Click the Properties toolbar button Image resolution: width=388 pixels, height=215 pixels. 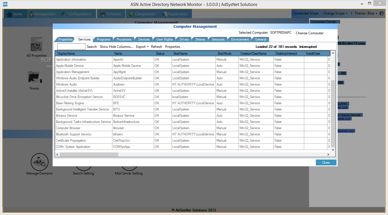click(x=173, y=47)
